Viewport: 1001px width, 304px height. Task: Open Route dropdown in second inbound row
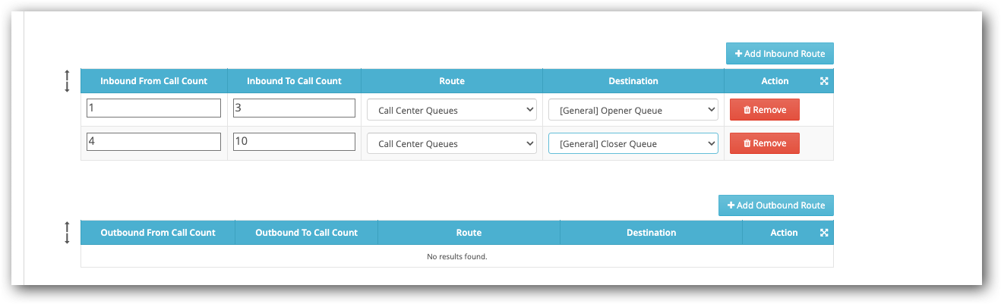click(x=452, y=143)
